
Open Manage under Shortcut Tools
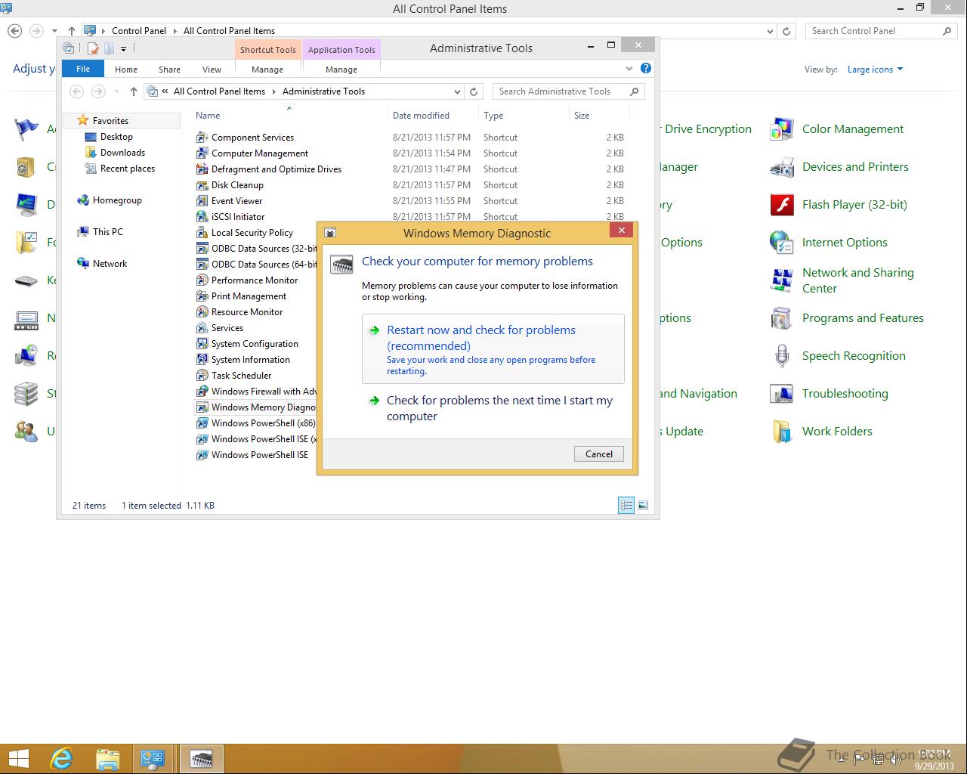point(267,70)
